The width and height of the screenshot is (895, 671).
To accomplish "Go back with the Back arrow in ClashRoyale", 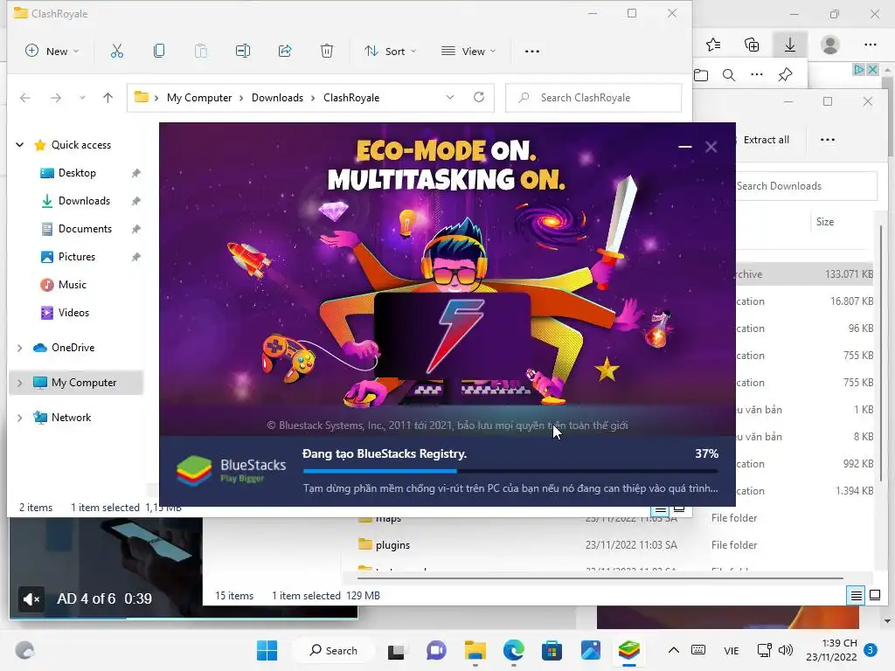I will coord(25,98).
